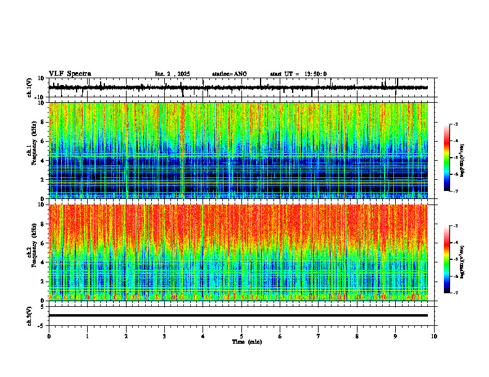489x377 pixels.
Task: Click the "-3" tick on ch.2 colorbar
Action: [456, 226]
